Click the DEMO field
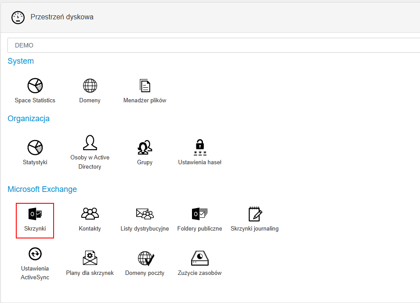Viewport: 420px width, 303px height. (214, 45)
